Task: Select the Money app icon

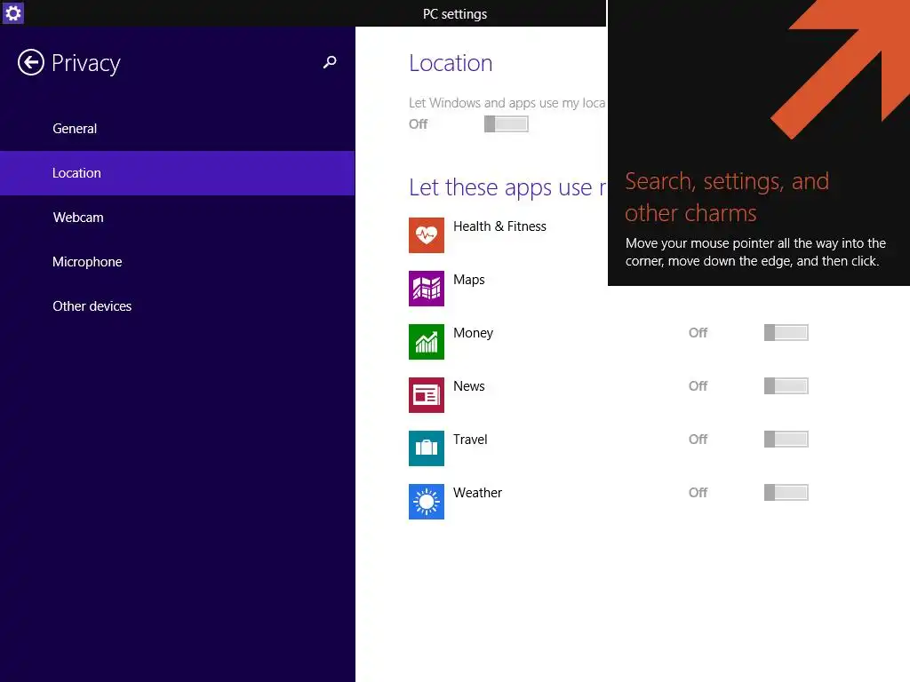Action: coord(426,342)
